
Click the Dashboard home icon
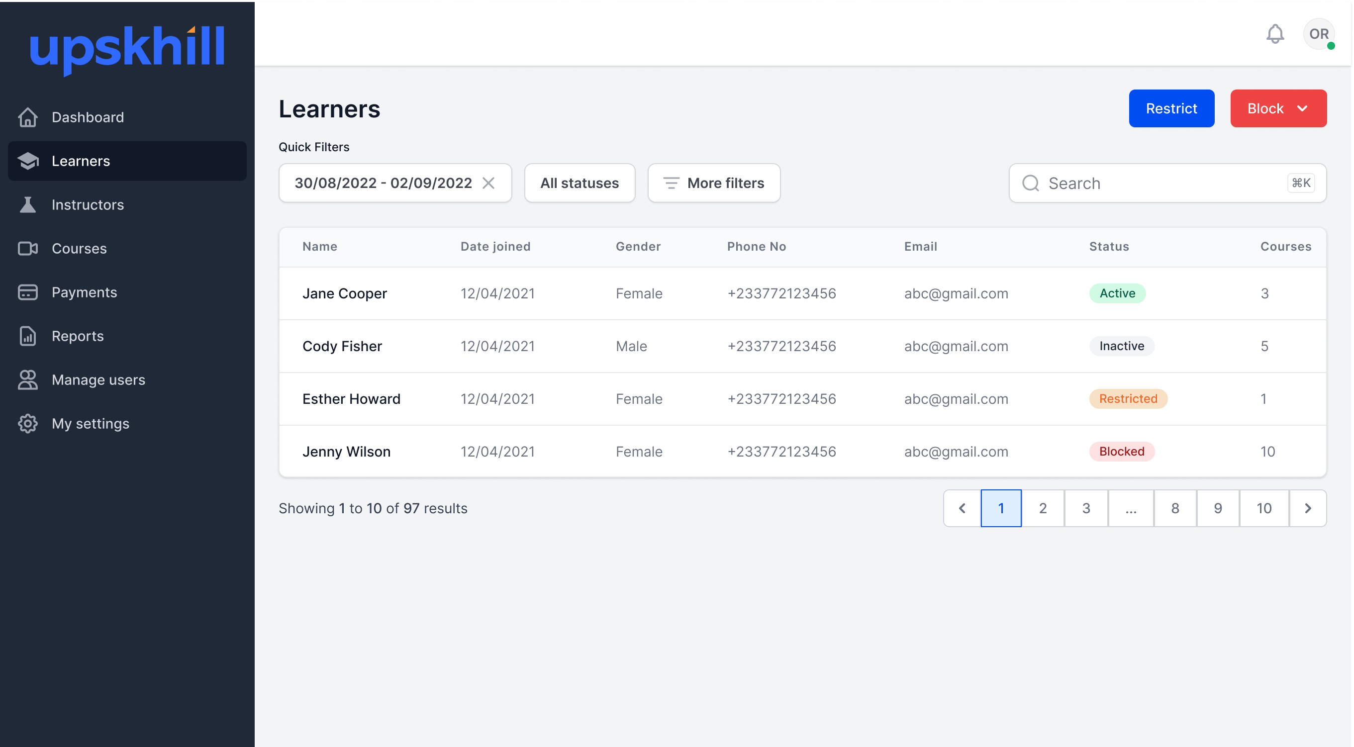27,117
